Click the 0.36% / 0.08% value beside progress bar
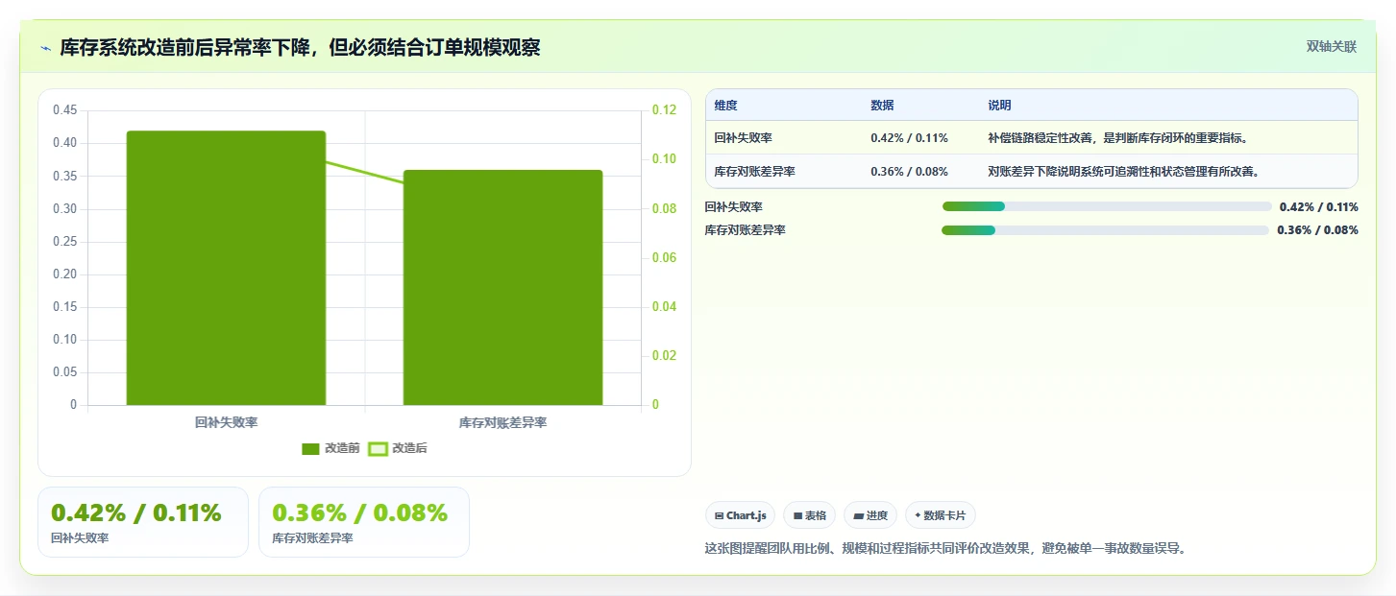Image resolution: width=1396 pixels, height=596 pixels. [1317, 230]
